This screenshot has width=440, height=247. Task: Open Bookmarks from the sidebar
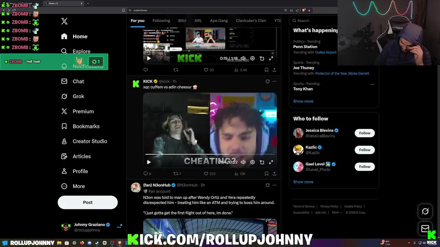80,126
